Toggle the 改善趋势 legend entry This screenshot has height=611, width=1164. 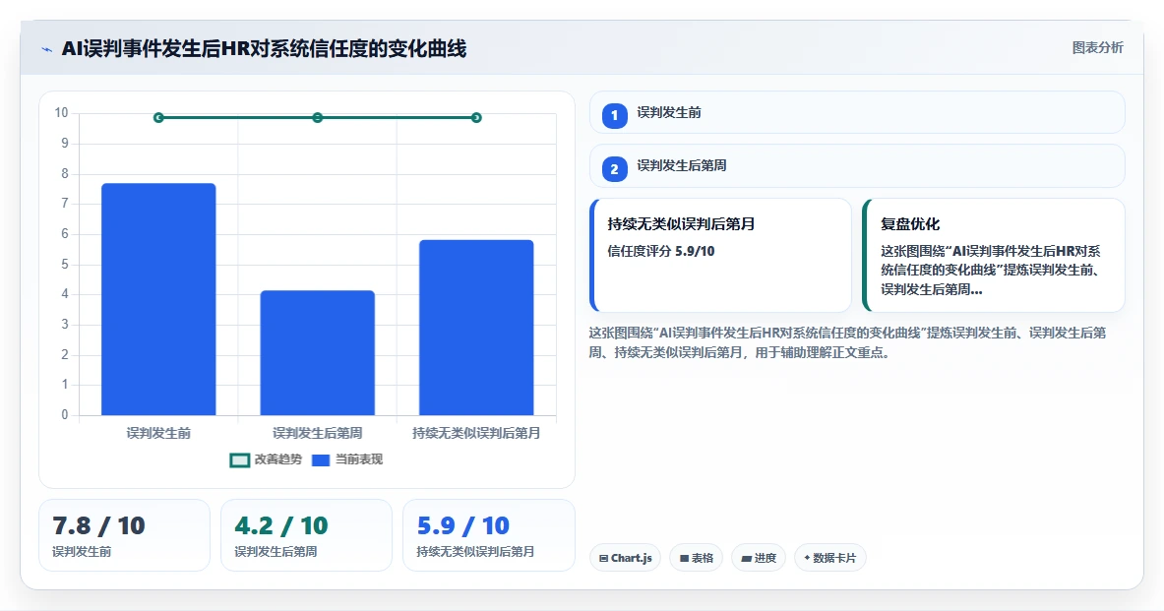[266, 459]
